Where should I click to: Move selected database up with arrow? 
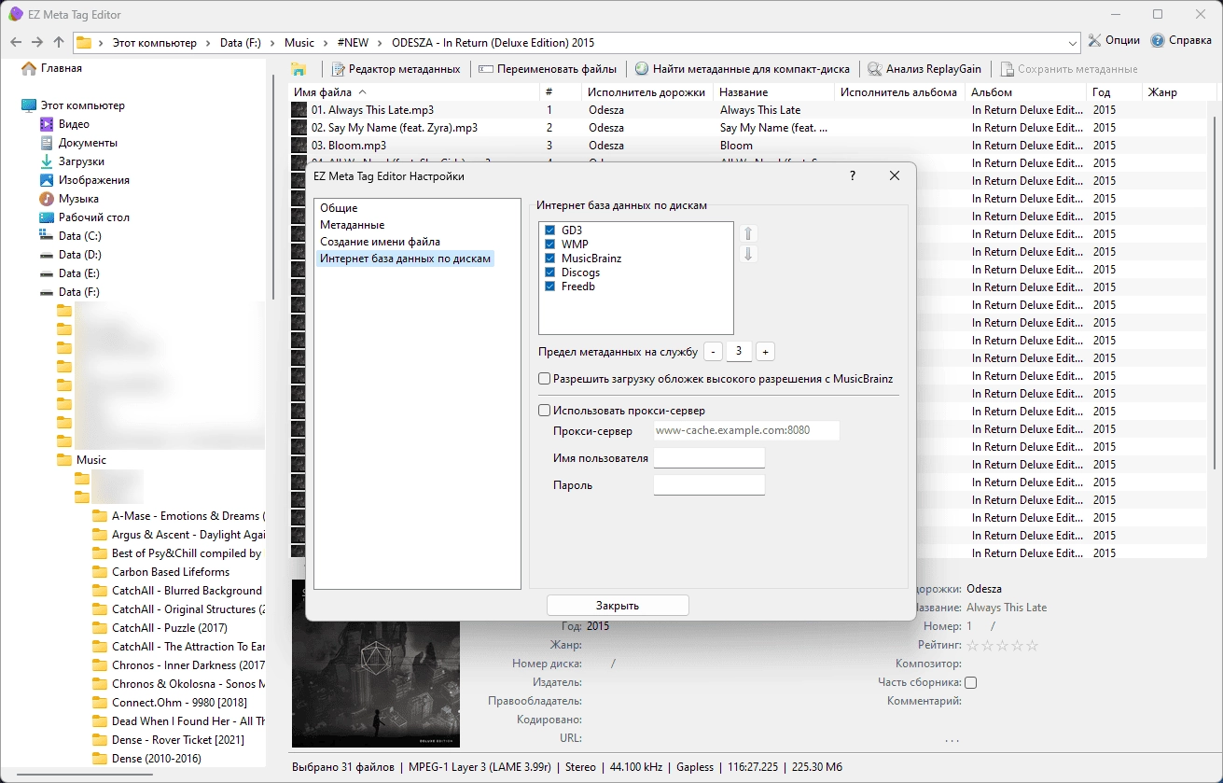click(748, 233)
